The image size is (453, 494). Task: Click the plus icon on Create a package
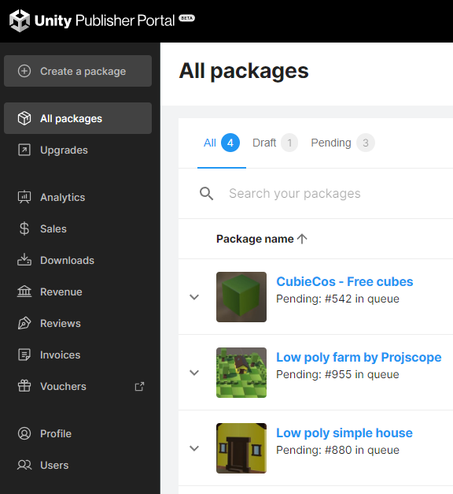click(24, 71)
